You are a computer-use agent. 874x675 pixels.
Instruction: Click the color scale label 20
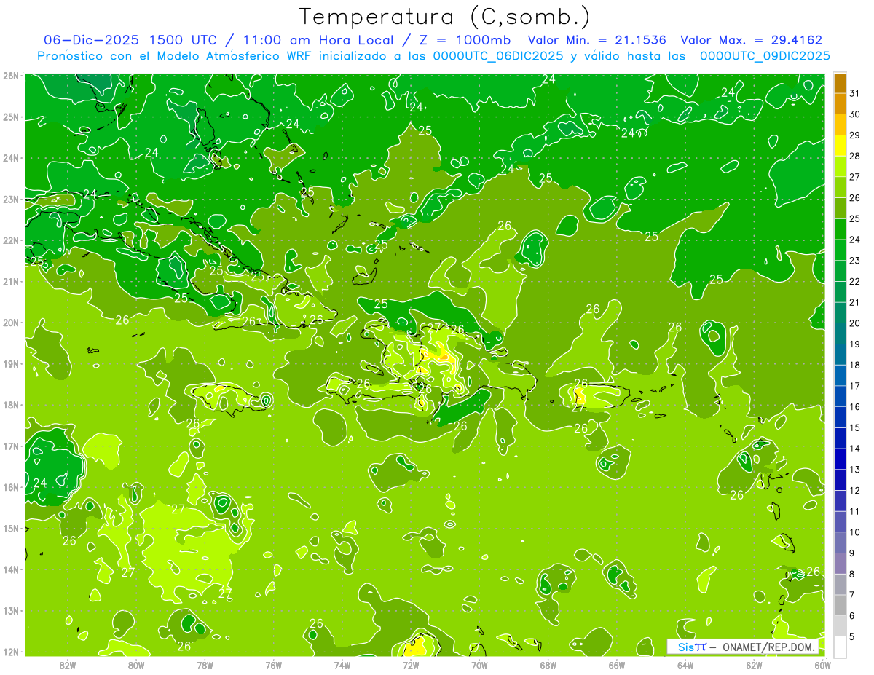[x=855, y=323]
